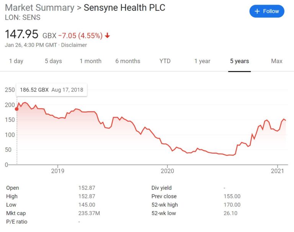Select the red data point on chart
294x232 pixels.
coord(17,109)
